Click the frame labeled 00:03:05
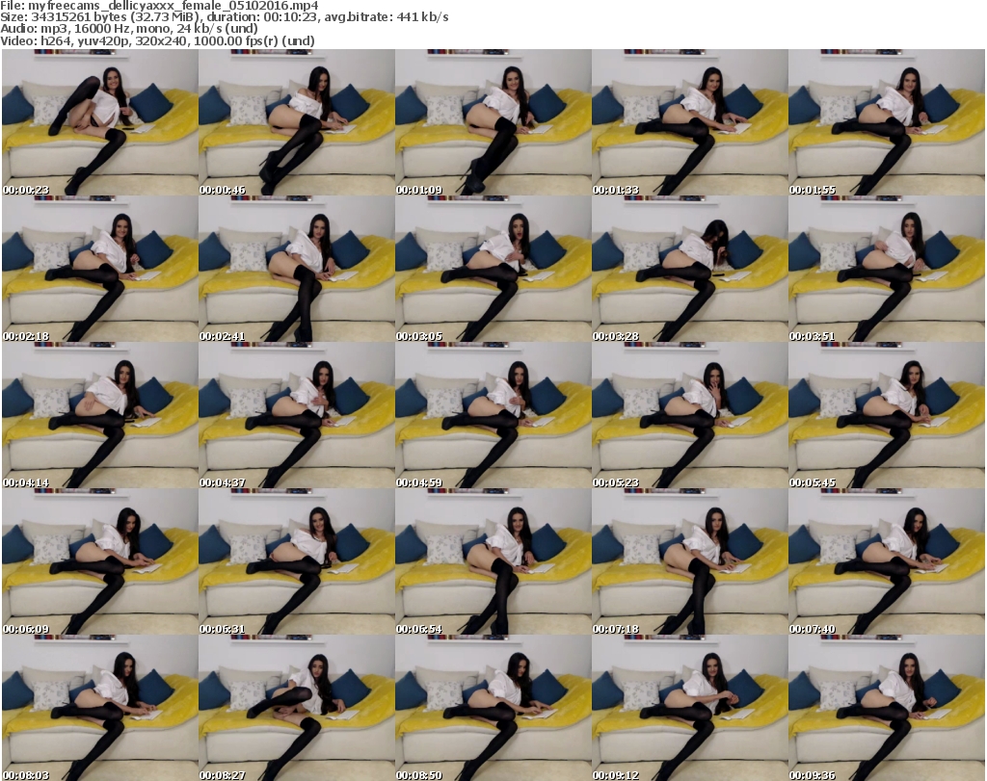Screen dimensions: 987x781 (493, 270)
